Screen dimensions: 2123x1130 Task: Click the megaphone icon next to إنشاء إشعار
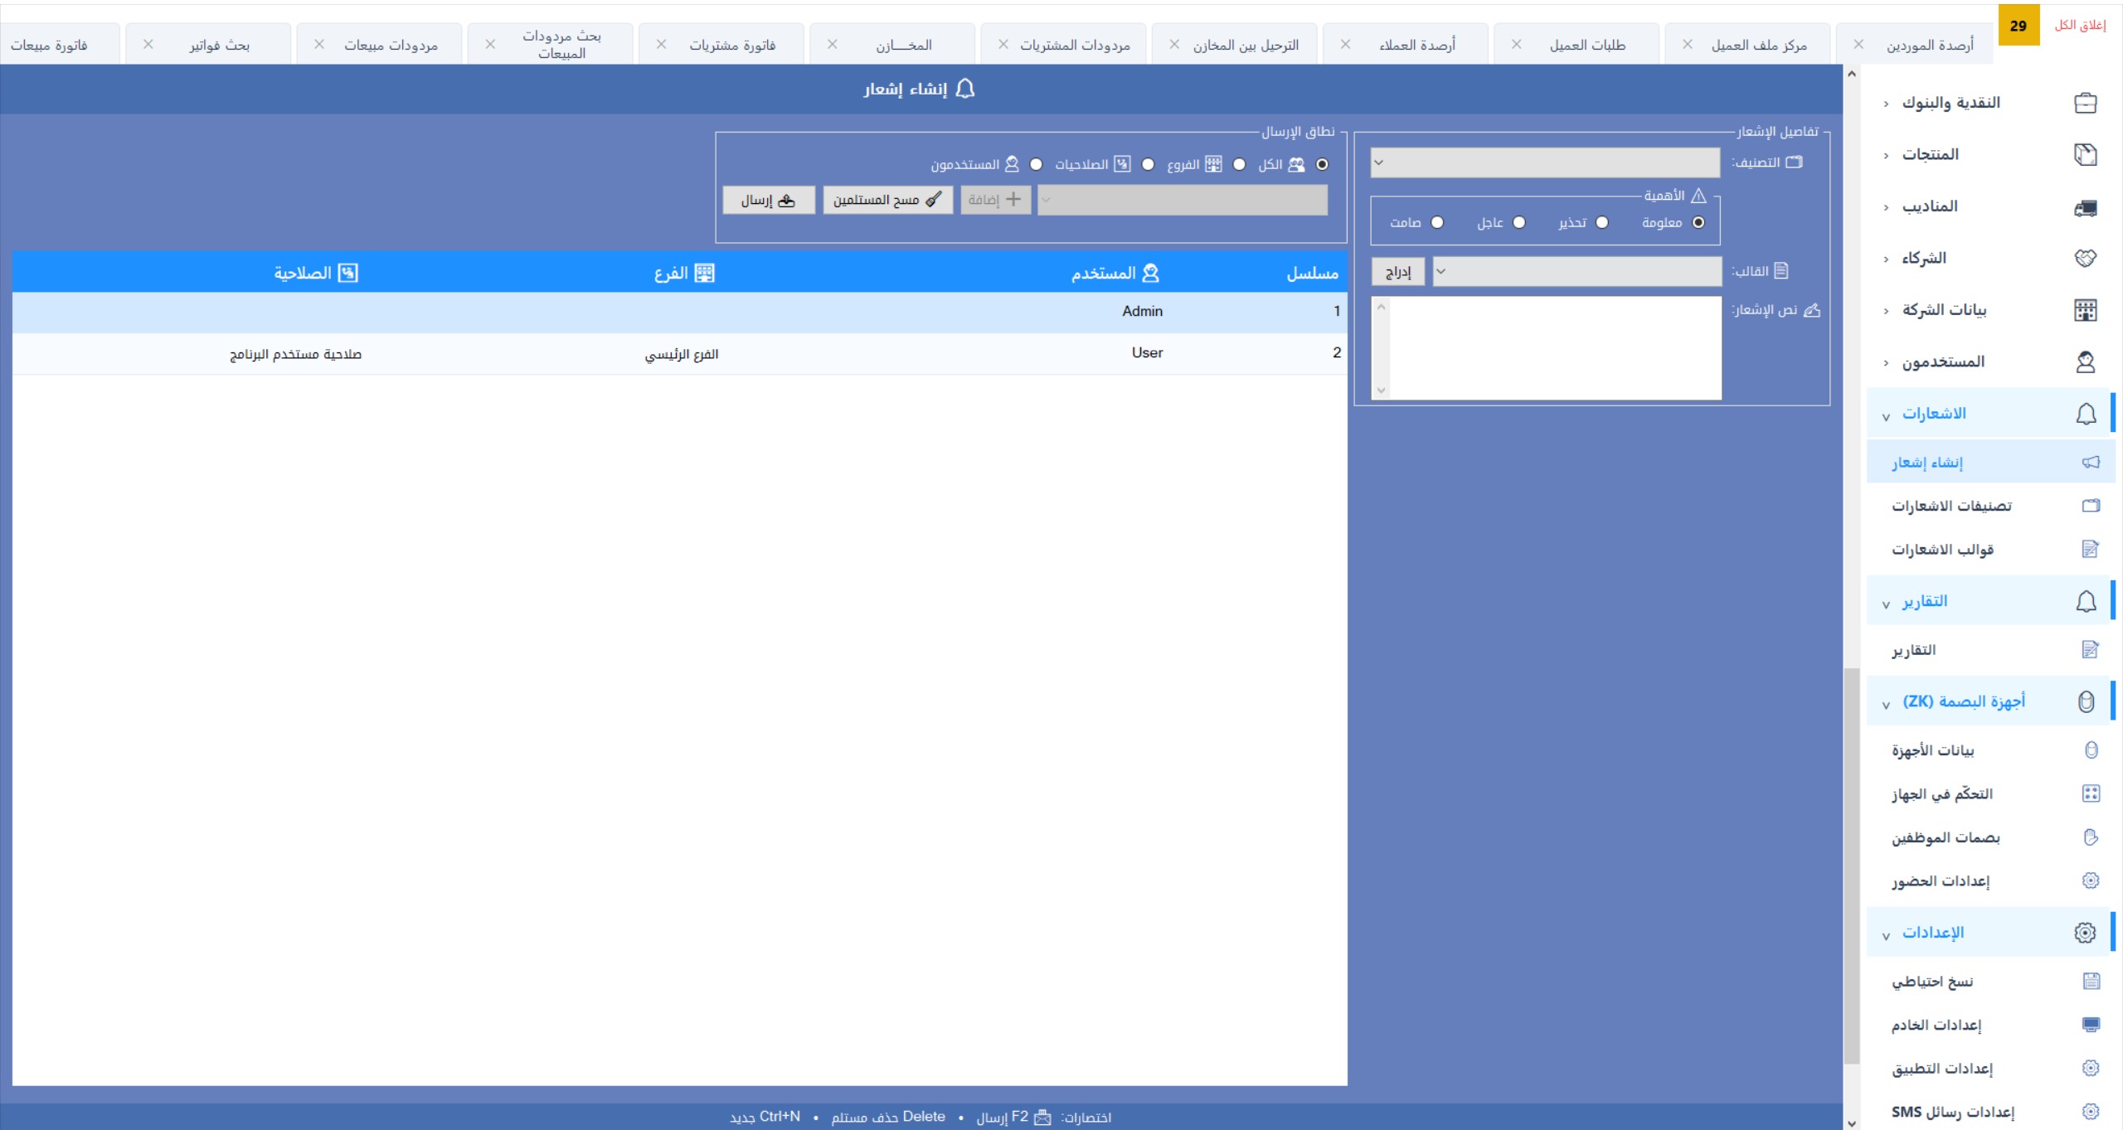(x=2091, y=462)
